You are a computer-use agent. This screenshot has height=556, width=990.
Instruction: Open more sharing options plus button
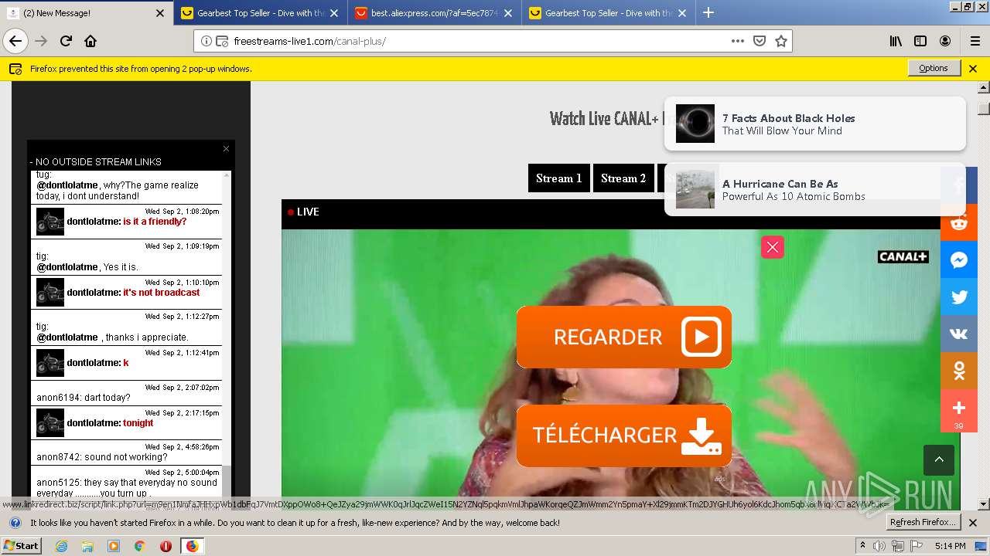coord(959,411)
